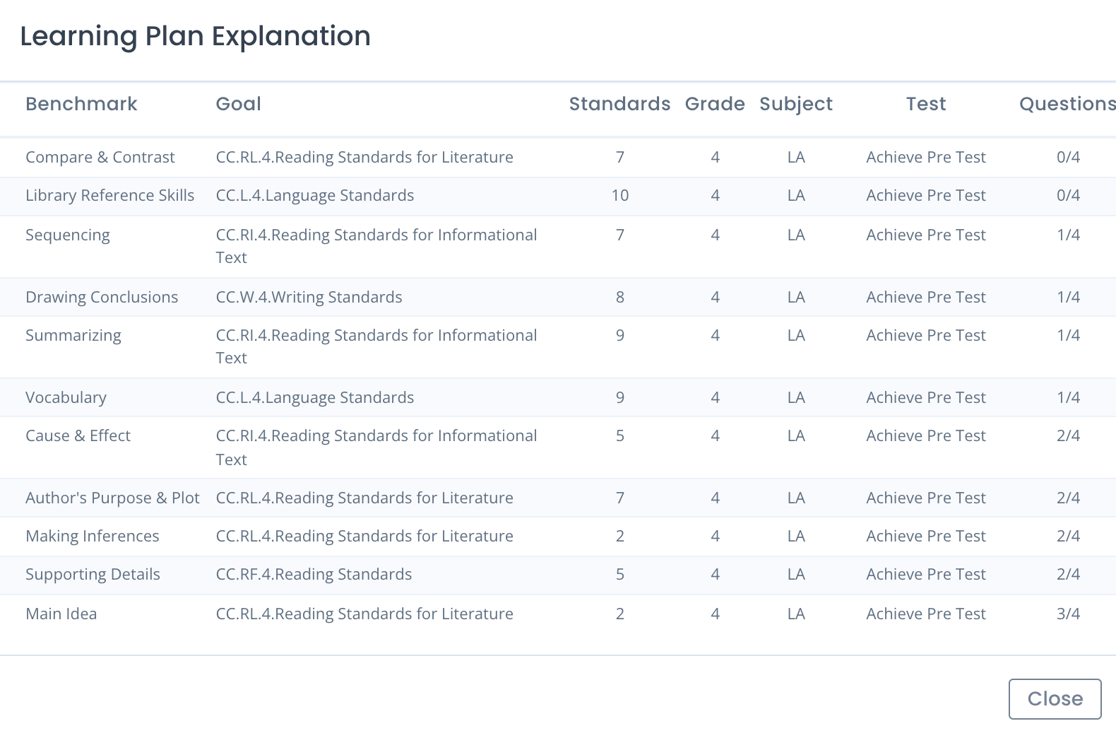Select the Compare & Contrast benchmark

tap(100, 157)
